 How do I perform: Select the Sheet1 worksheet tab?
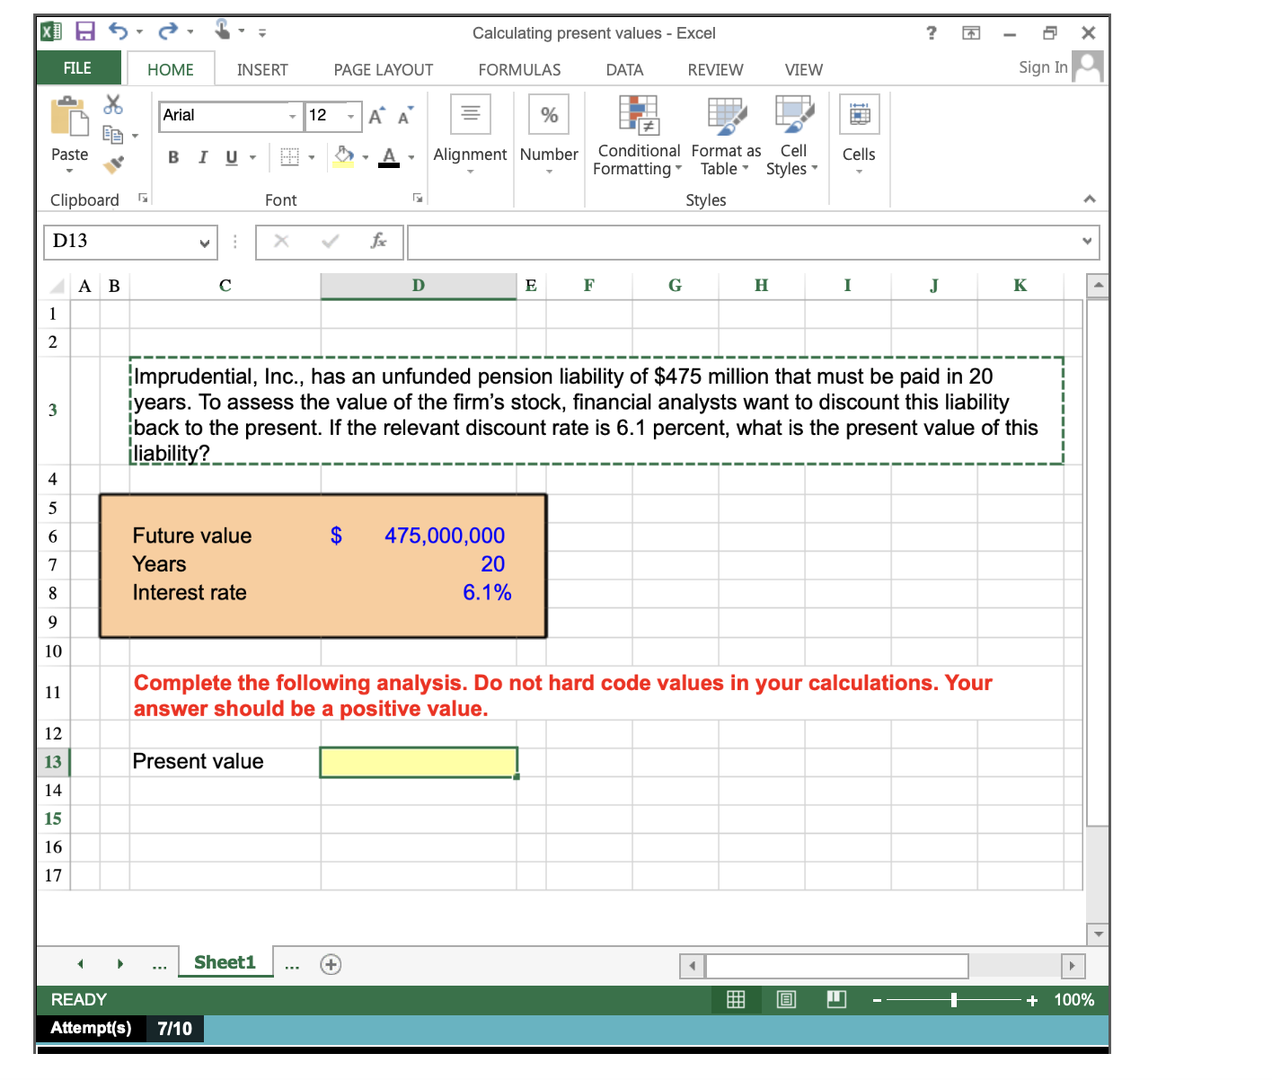click(x=225, y=962)
